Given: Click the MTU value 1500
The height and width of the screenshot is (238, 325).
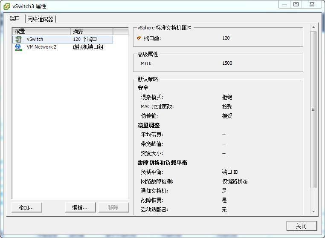Looking at the screenshot, I should [x=227, y=63].
